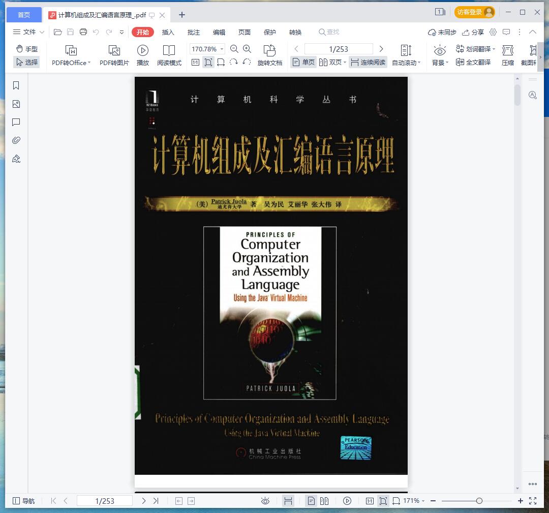Viewport: 549px width, 513px height.
Task: Toggle the navigation pane button
Action: pyautogui.click(x=23, y=501)
